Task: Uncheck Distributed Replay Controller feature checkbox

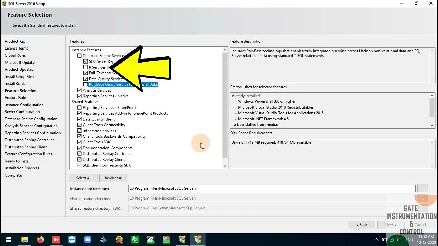Action: (x=80, y=154)
